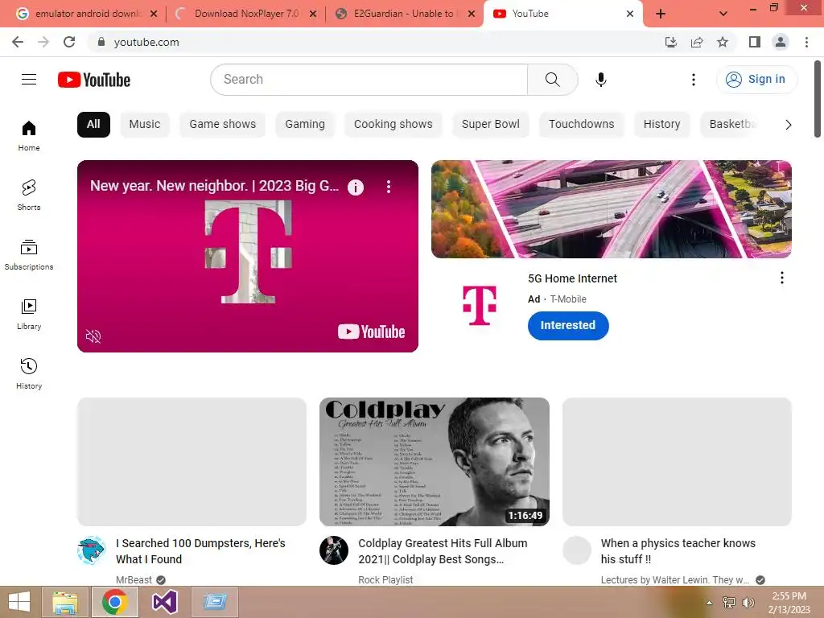
Task: Select the All filter chip
Action: (x=93, y=125)
